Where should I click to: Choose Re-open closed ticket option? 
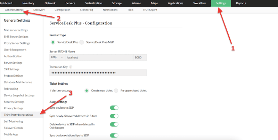(x=116, y=91)
